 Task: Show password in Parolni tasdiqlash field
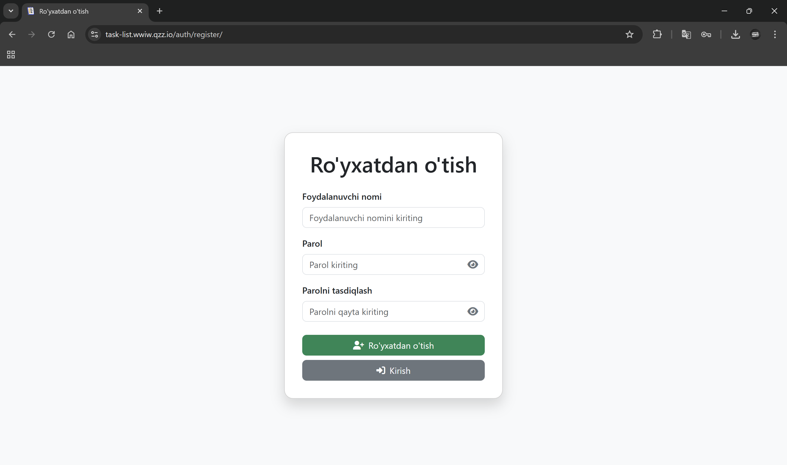(x=472, y=311)
